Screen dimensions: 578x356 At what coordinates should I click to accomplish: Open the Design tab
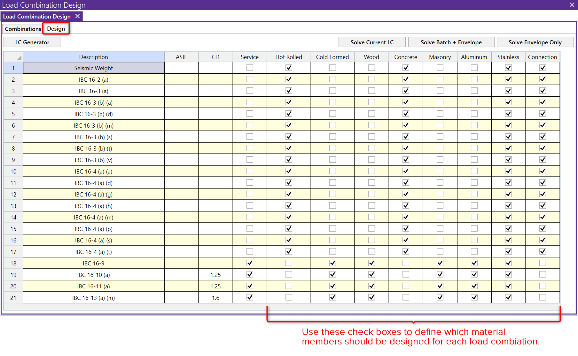[56, 29]
